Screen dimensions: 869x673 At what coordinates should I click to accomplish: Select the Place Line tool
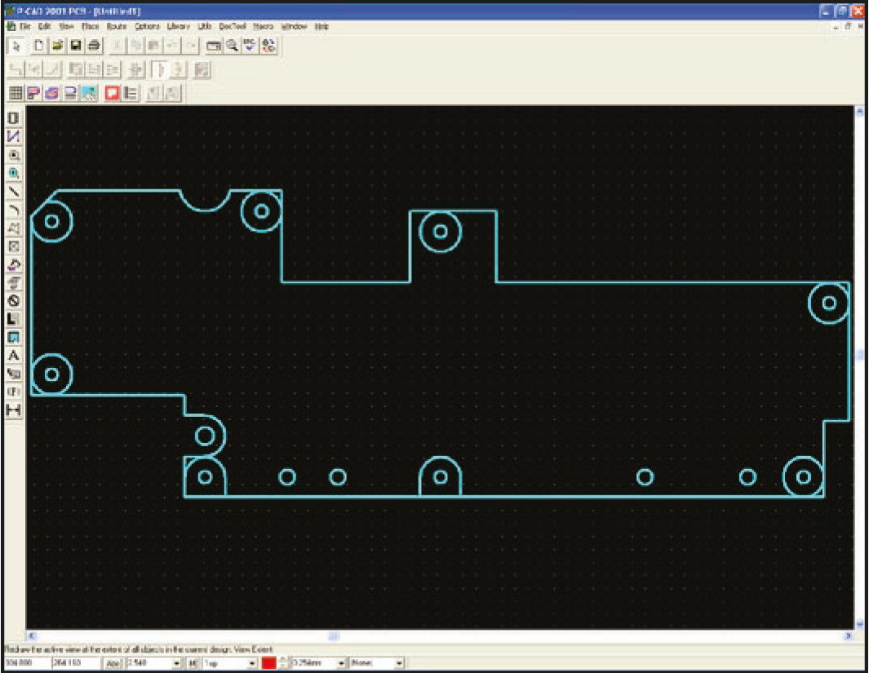14,192
